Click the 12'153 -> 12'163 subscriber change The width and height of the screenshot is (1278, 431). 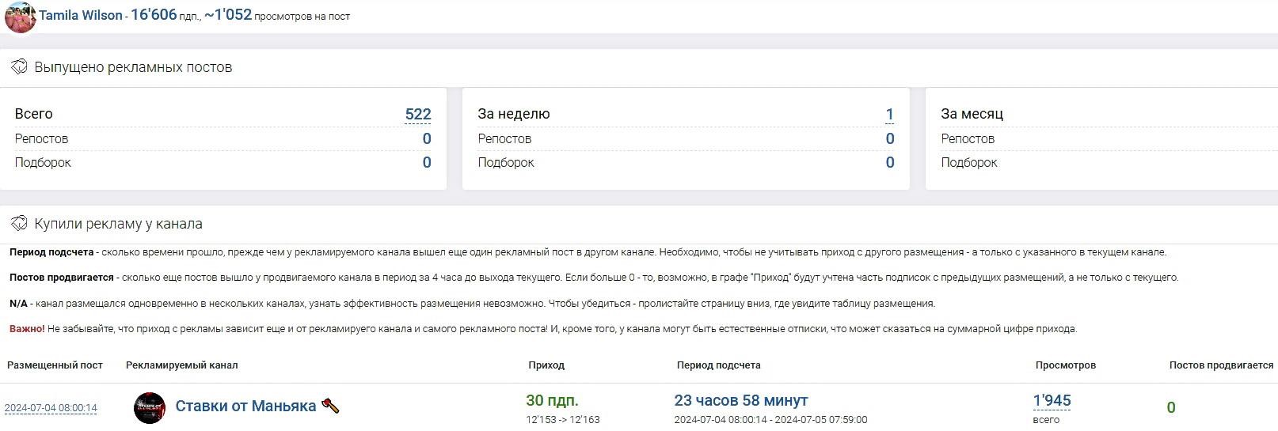pyautogui.click(x=563, y=420)
